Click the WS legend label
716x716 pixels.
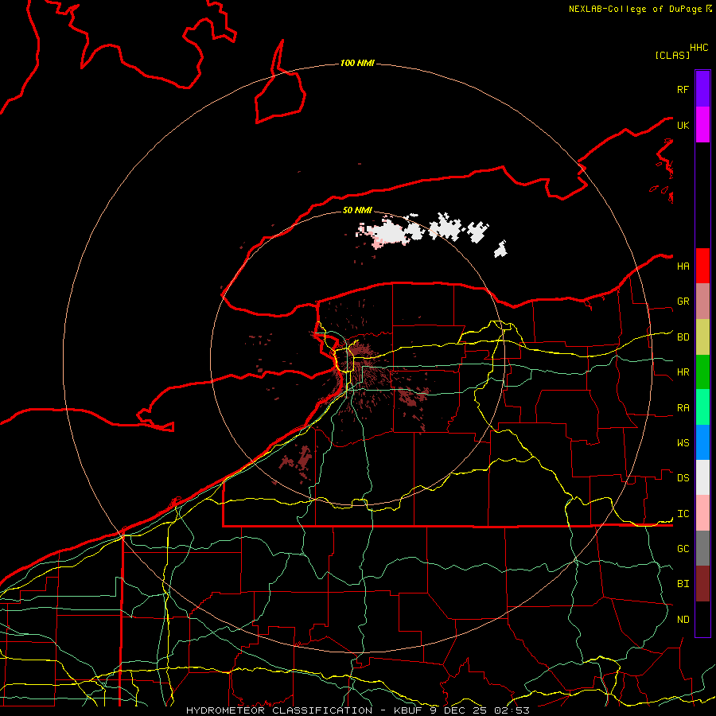coord(683,442)
